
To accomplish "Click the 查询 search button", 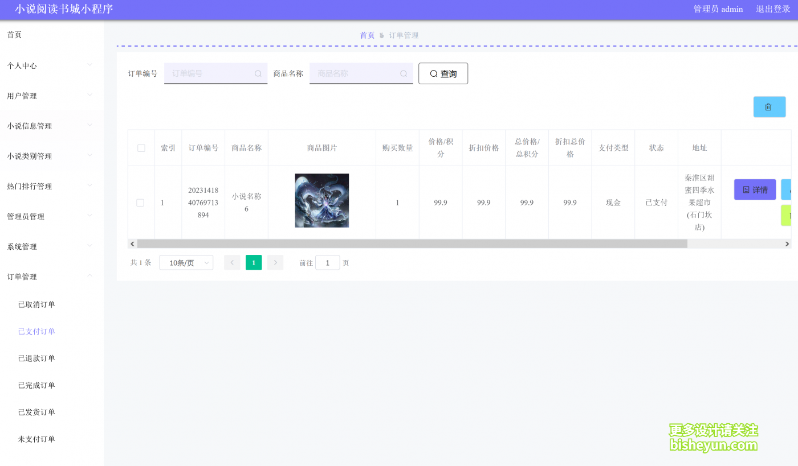I will tap(443, 73).
